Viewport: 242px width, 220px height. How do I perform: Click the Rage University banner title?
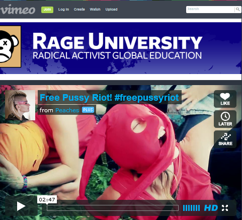(x=117, y=41)
